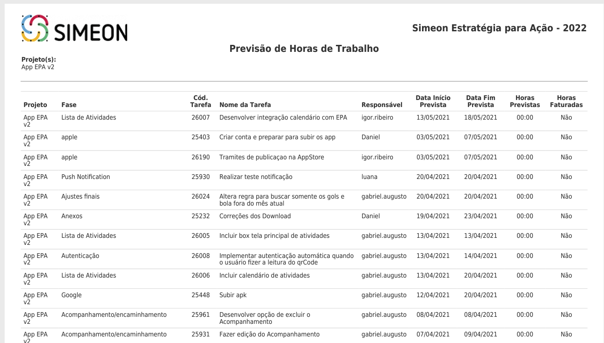
Task: Select the 'Data Fim Prevista' column header
Action: pos(480,101)
